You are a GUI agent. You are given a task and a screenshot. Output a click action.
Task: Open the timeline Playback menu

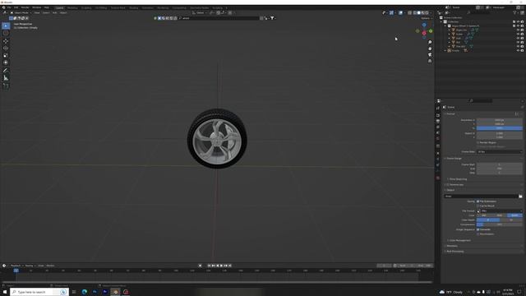point(16,266)
